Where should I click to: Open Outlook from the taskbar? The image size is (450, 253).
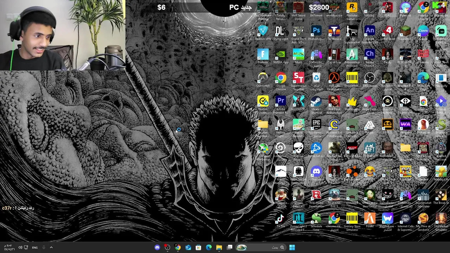click(188, 247)
